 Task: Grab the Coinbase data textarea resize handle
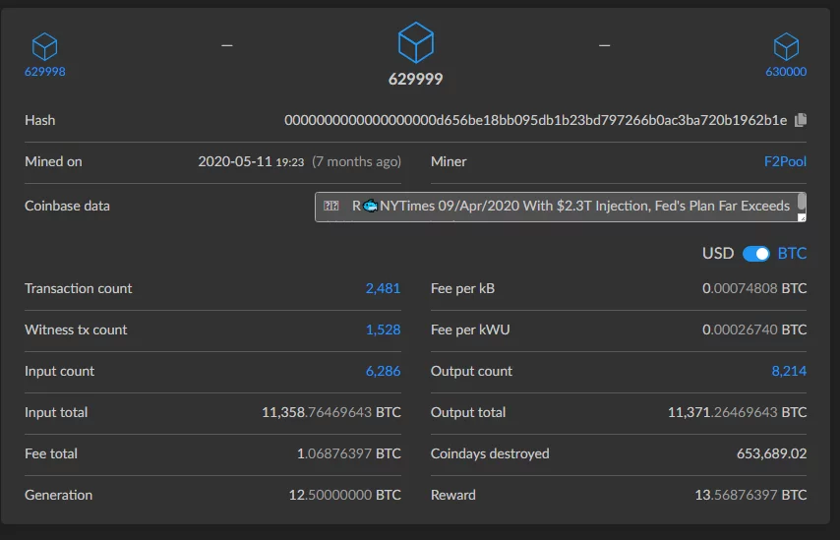point(802,217)
